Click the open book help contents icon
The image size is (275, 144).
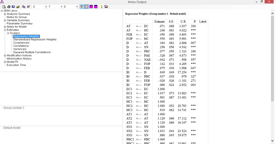(106, 7)
